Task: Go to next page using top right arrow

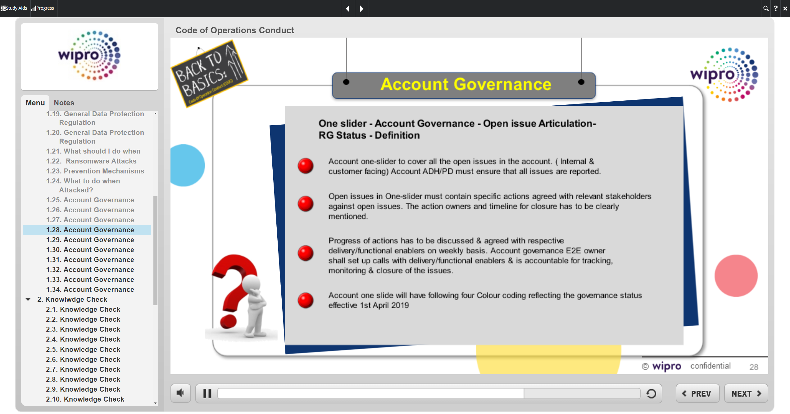Action: (x=361, y=8)
